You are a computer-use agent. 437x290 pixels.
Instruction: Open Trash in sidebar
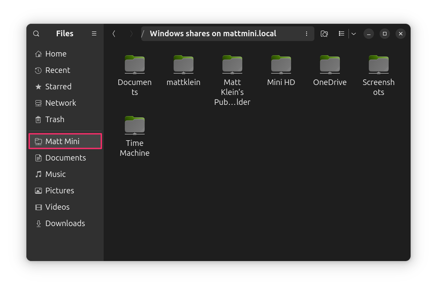[x=65, y=120]
